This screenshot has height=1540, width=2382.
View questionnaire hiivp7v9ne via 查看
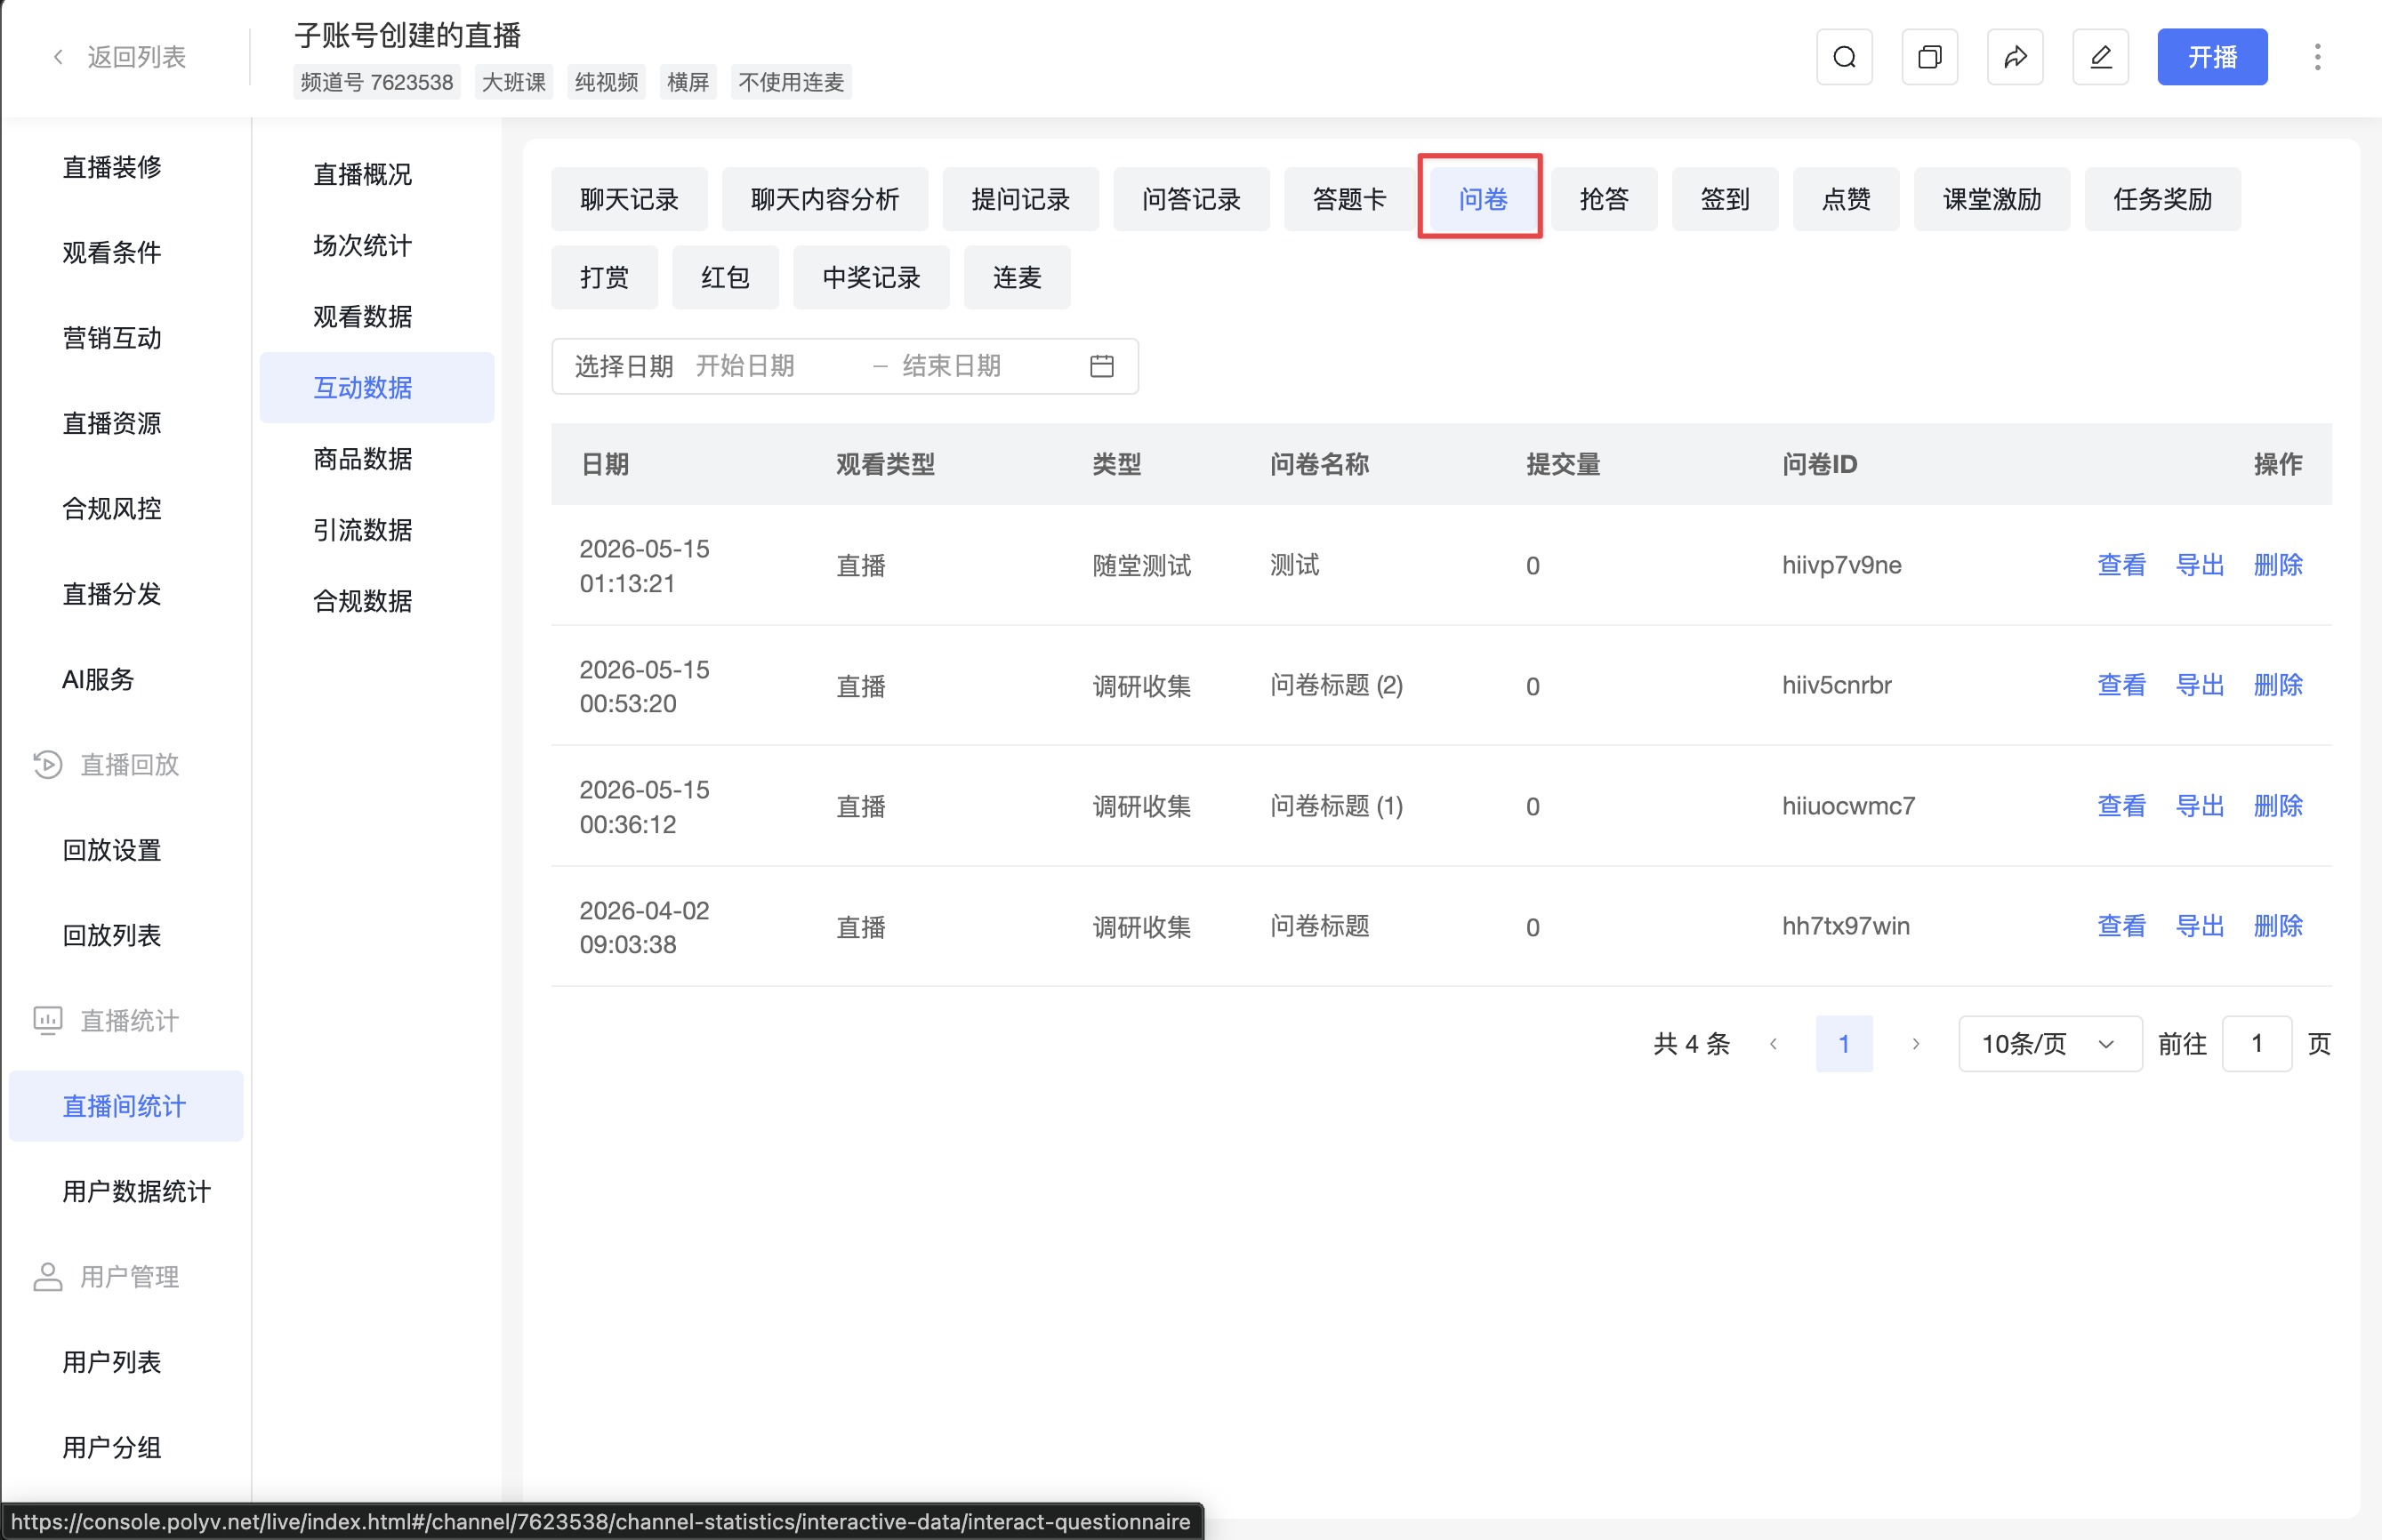coord(2120,565)
